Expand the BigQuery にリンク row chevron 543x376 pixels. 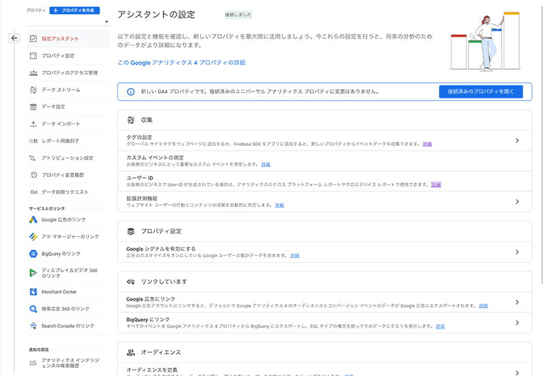[517, 322]
